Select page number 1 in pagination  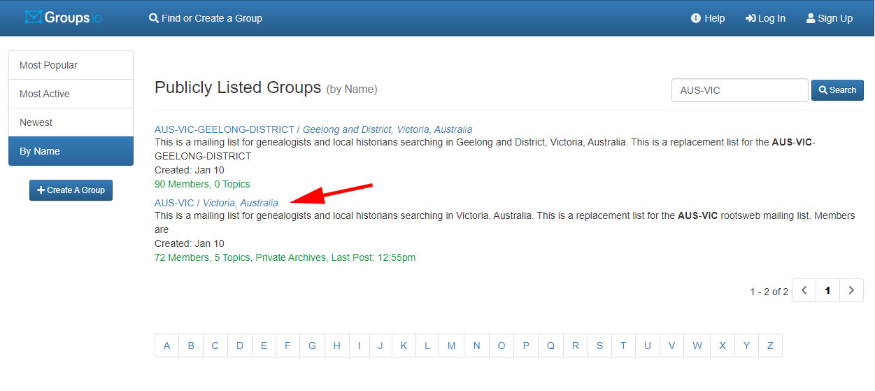(x=827, y=290)
